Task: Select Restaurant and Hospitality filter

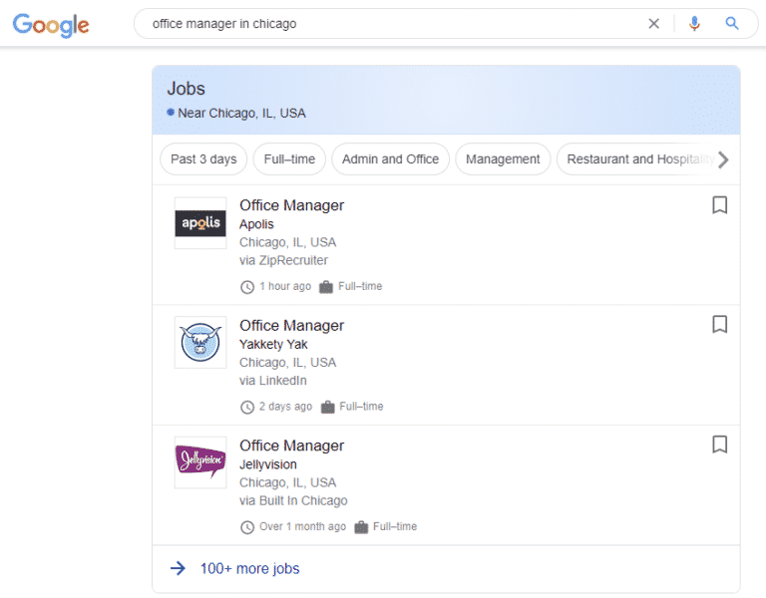Action: [x=632, y=159]
